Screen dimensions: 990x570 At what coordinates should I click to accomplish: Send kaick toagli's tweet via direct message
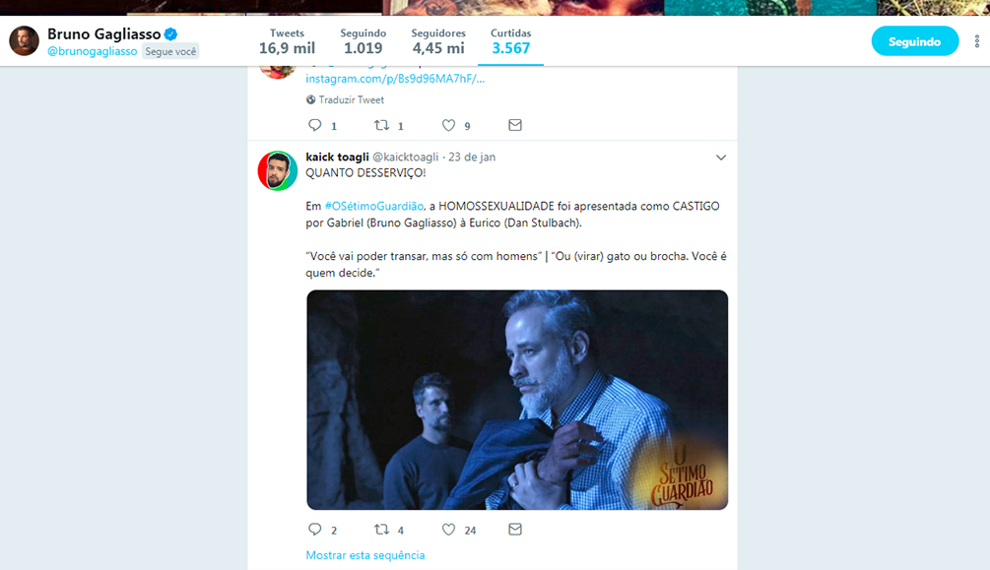pos(514,530)
